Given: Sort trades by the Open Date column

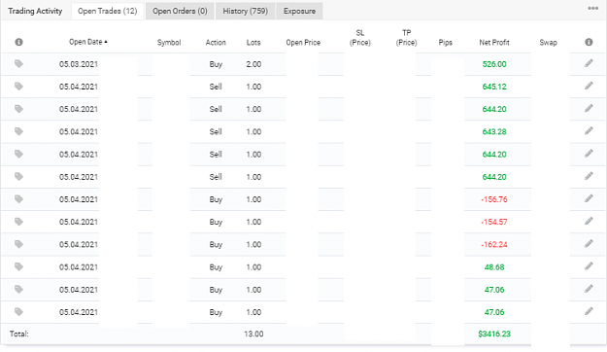Looking at the screenshot, I should click(x=87, y=42).
